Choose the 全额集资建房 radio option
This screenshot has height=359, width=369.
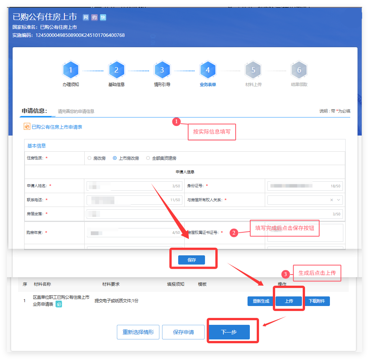pyautogui.click(x=148, y=158)
